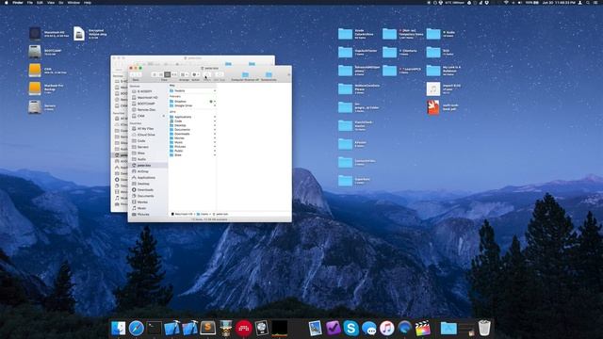Screen dimensions: 603x339
Task: Open the red circular Dock app
Action: (x=243, y=328)
